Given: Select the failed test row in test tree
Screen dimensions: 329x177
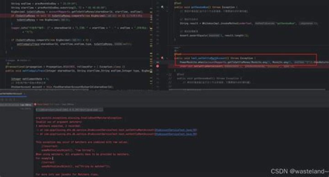Looking at the screenshot, I should tap(16, 105).
